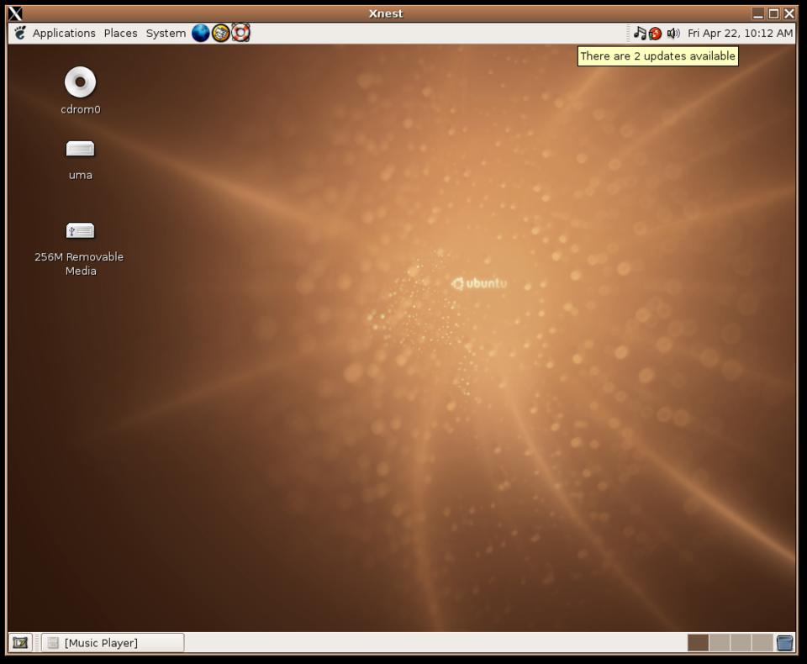Viewport: 807px width, 664px height.
Task: Restore the Music Player taskbar window
Action: [113, 643]
